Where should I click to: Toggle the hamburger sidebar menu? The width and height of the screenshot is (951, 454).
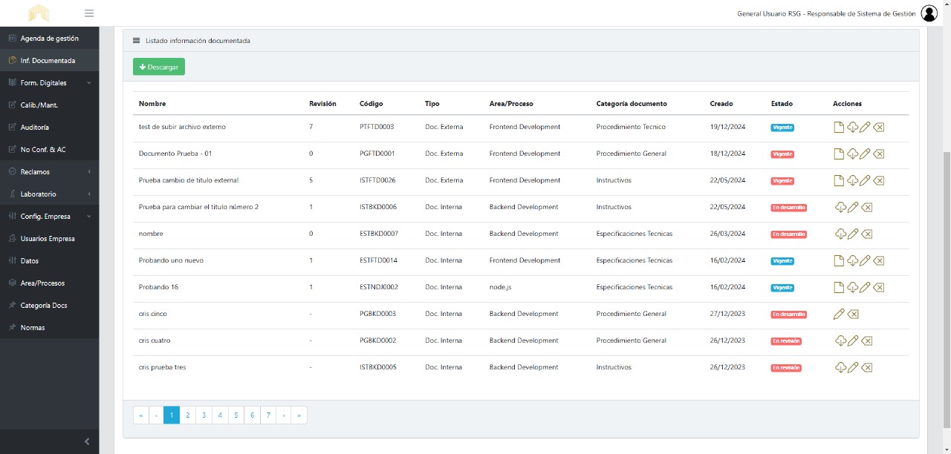click(89, 13)
